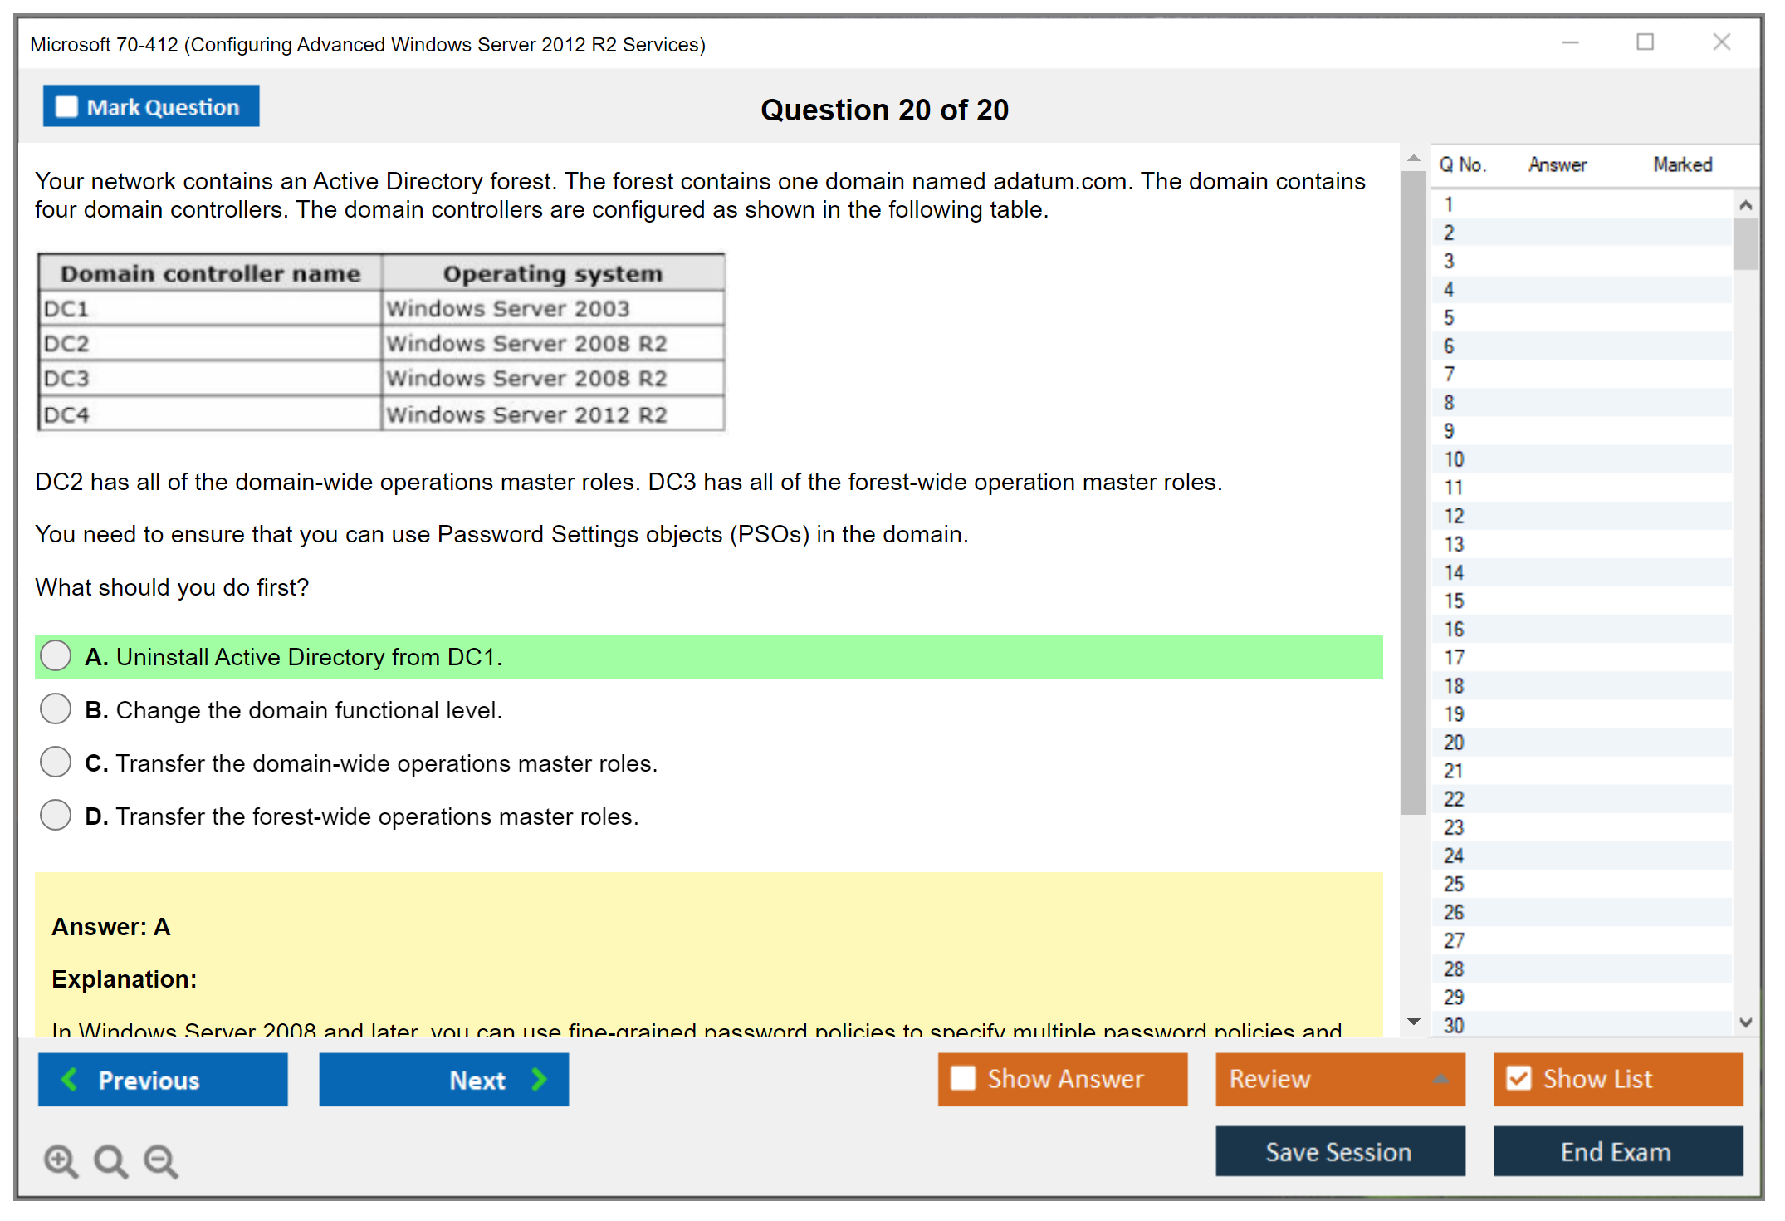This screenshot has width=1785, height=1221.
Task: Click the End Exam button
Action: 1616,1151
